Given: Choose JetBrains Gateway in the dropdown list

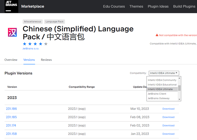Looking at the screenshot, I should 162,98.
